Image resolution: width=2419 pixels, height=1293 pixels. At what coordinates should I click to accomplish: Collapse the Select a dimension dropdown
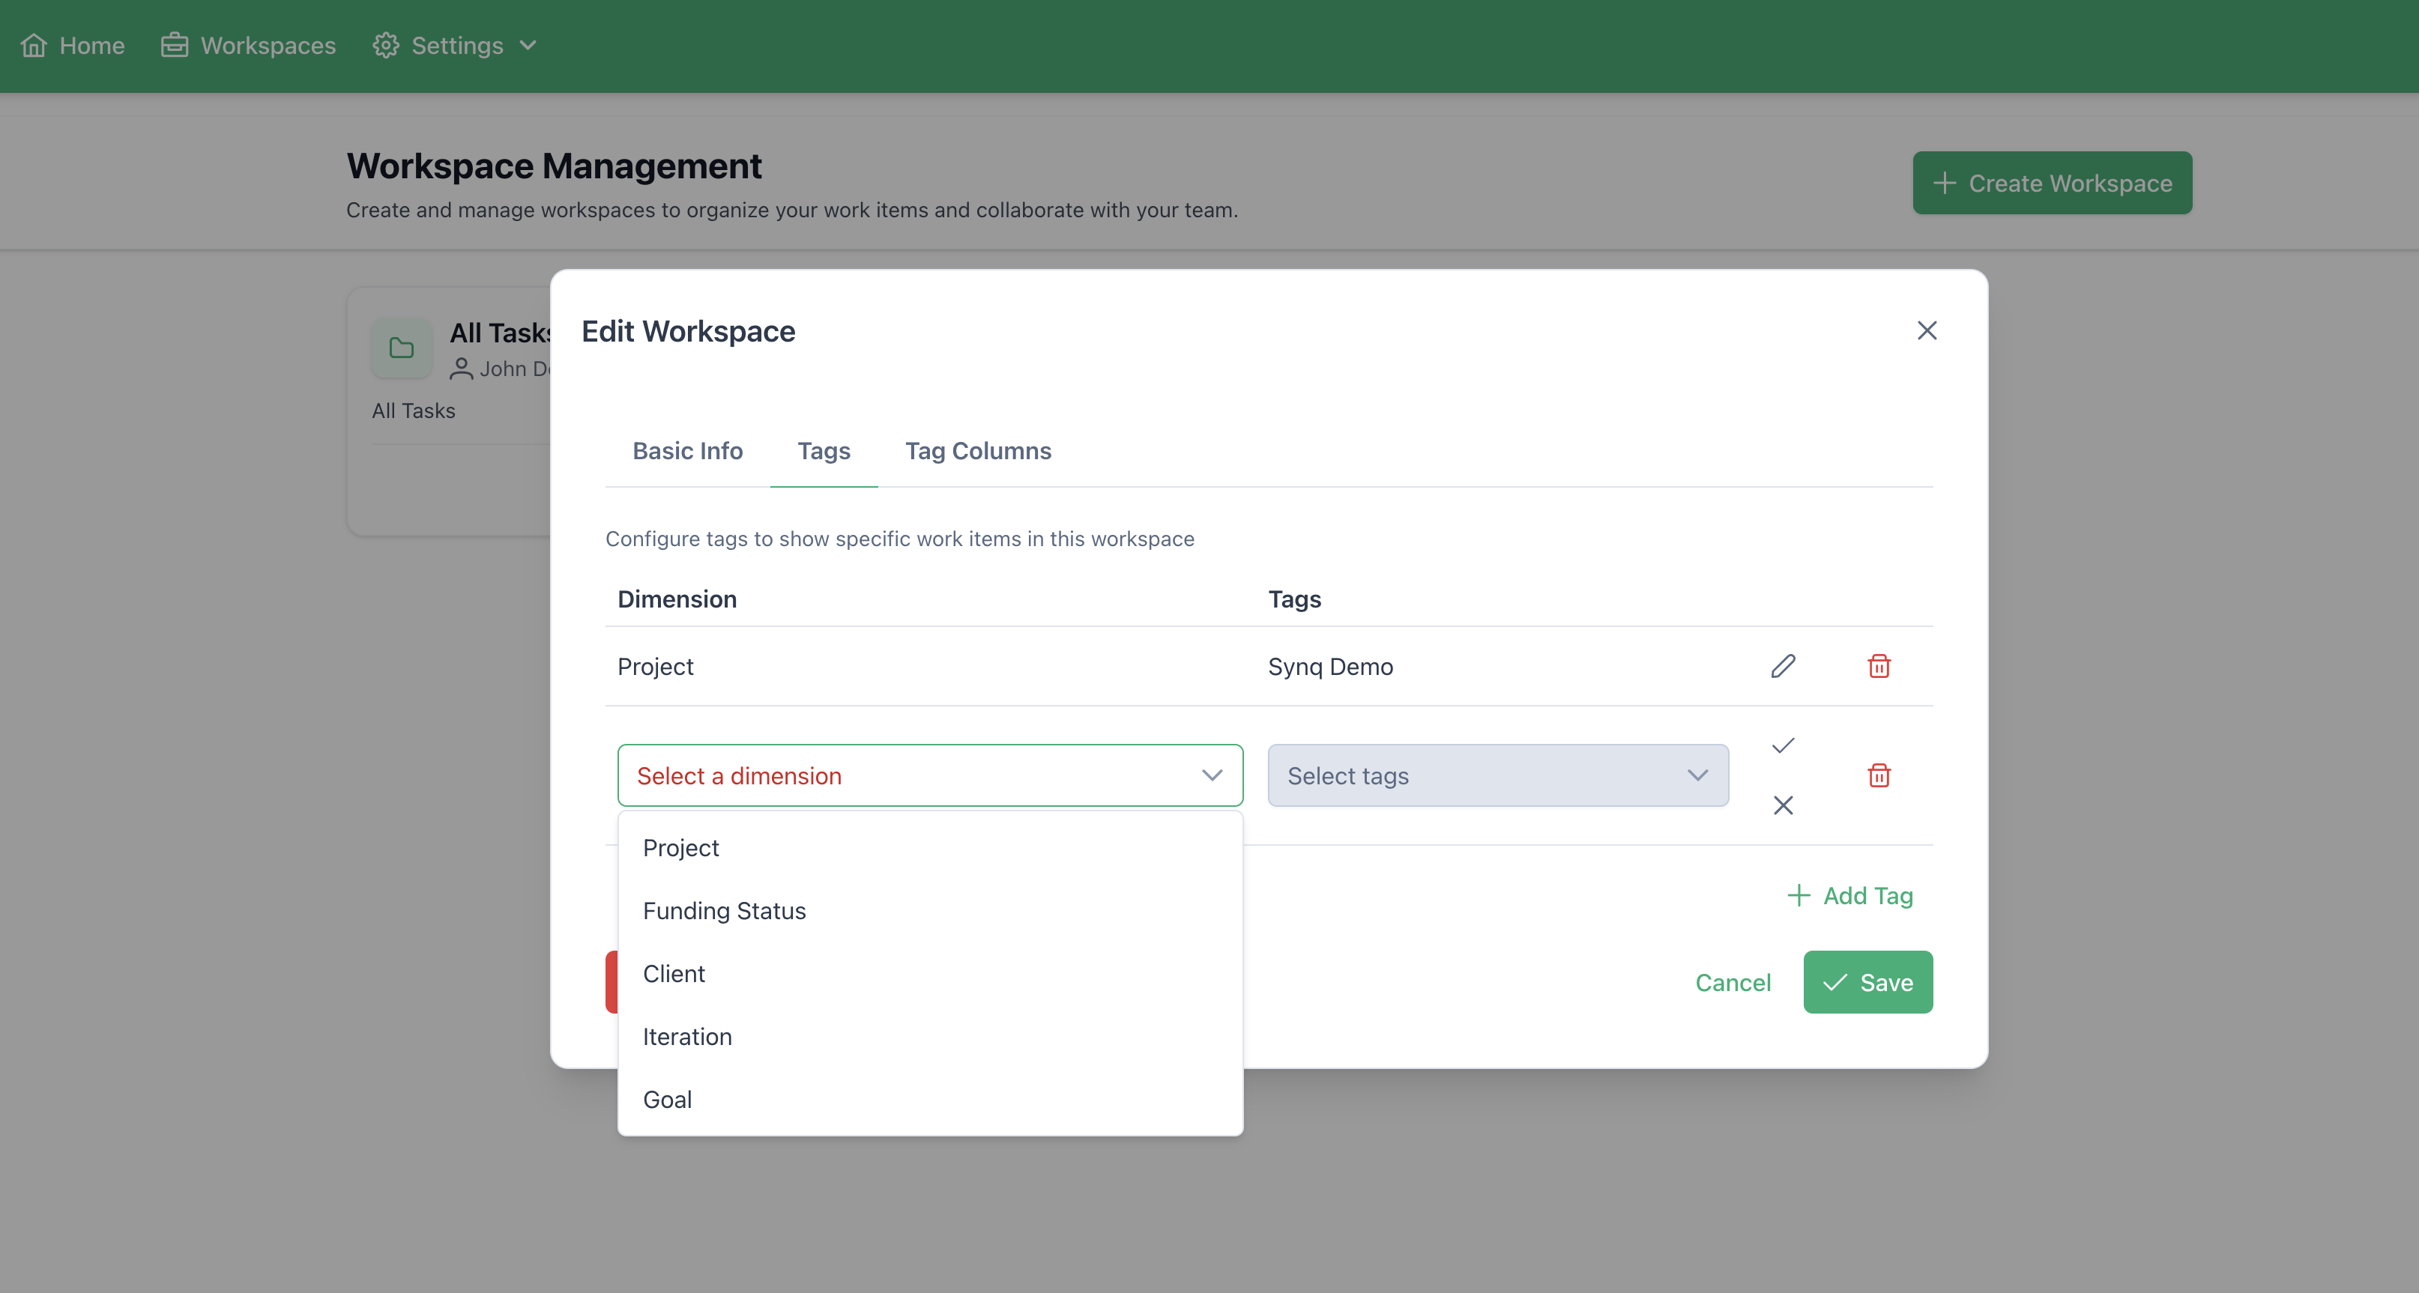(x=1212, y=775)
